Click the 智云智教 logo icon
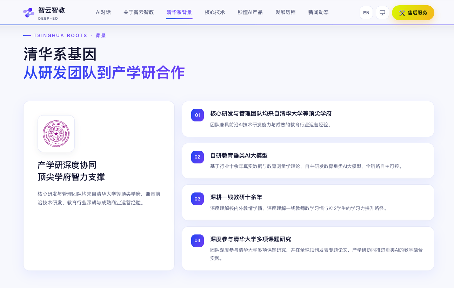Screen dimensions: 454x288 point(29,13)
